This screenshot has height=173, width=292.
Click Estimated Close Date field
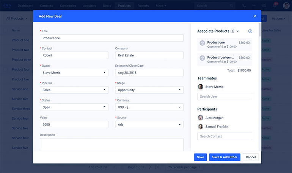click(x=149, y=73)
